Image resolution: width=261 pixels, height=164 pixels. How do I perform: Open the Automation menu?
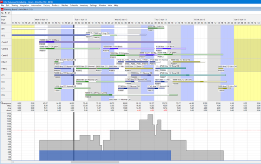pos(36,5)
